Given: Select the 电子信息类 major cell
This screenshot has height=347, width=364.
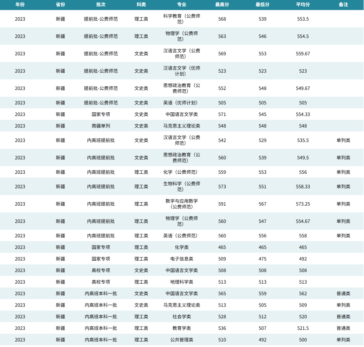Looking at the screenshot, I should (182, 259).
